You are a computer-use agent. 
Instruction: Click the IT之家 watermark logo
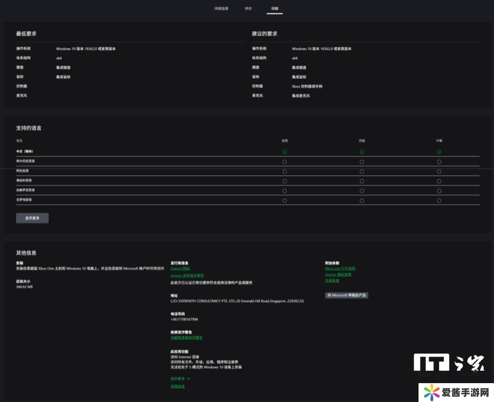[x=449, y=362]
